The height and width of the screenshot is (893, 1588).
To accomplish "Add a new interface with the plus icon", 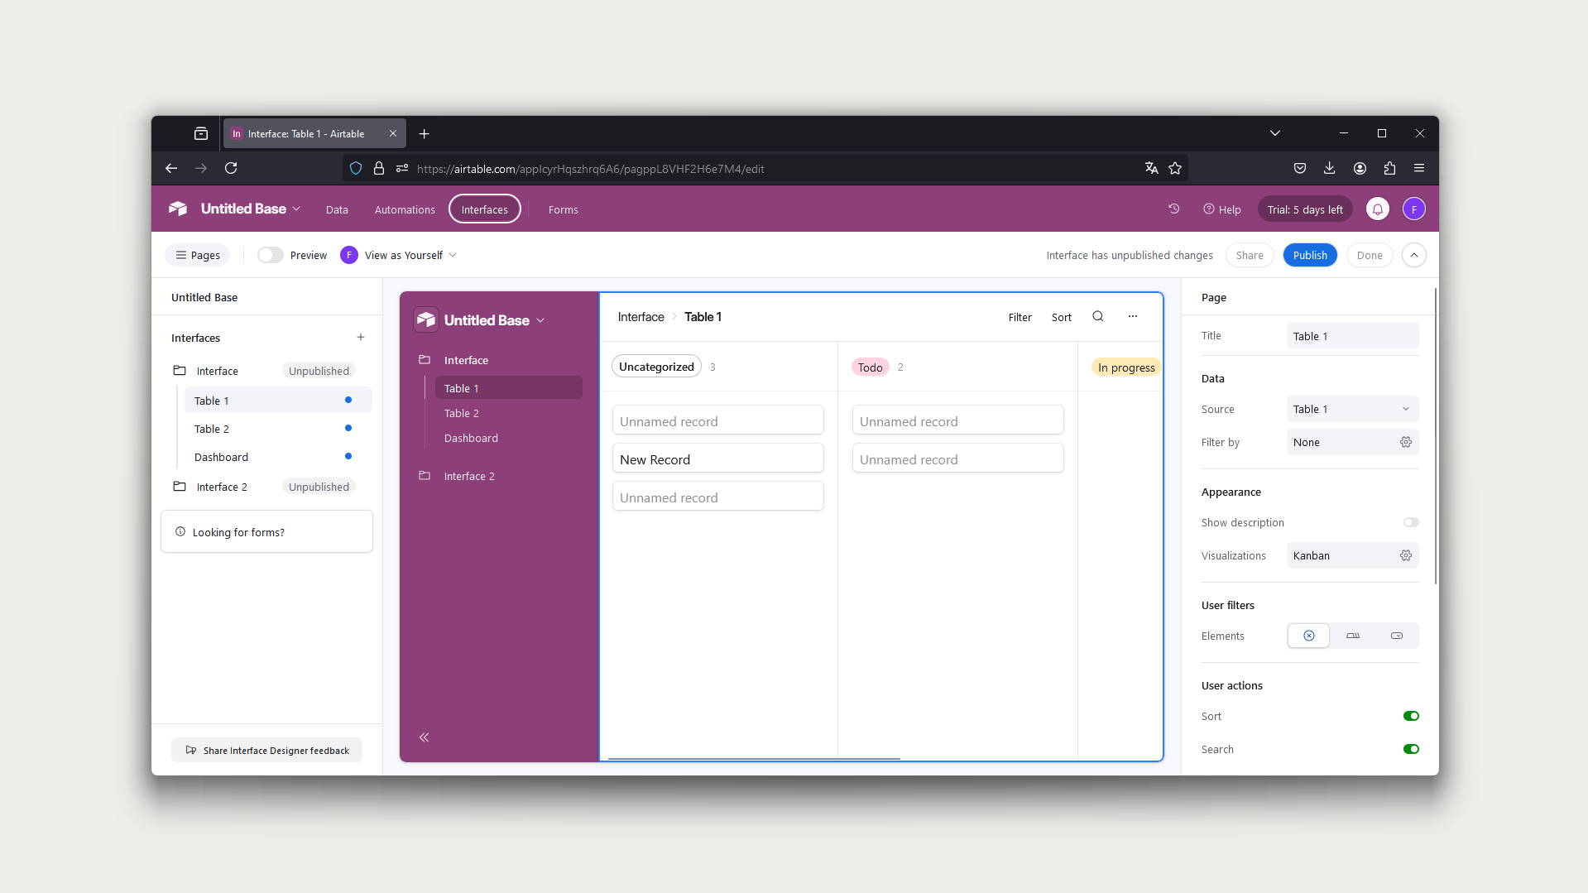I will click(361, 337).
